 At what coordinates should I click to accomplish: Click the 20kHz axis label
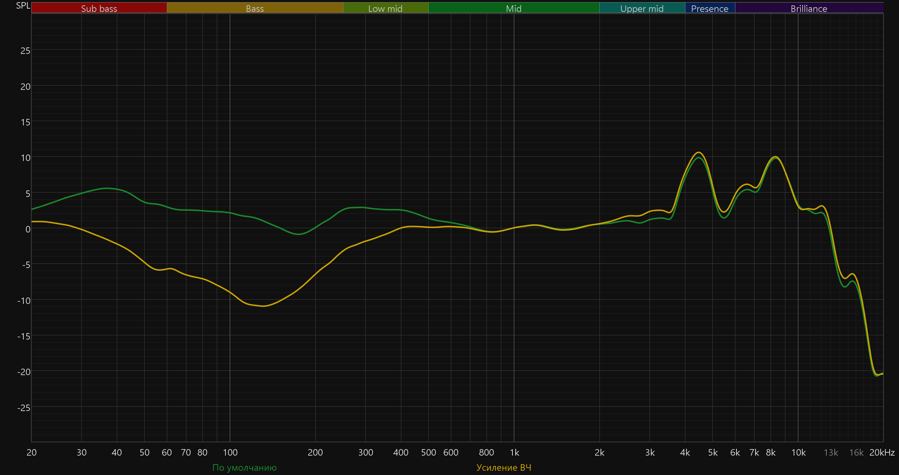882,452
